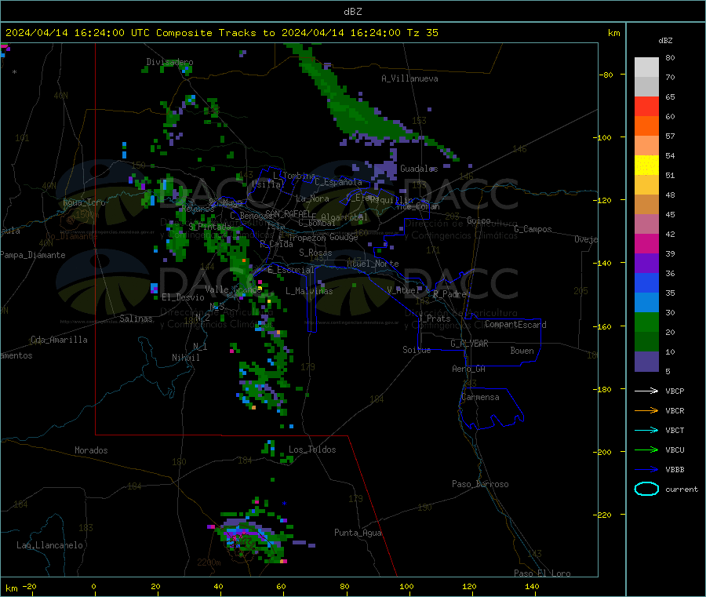Click the G_ALVEAR map label
Screen dimensions: 706x597
tap(469, 344)
